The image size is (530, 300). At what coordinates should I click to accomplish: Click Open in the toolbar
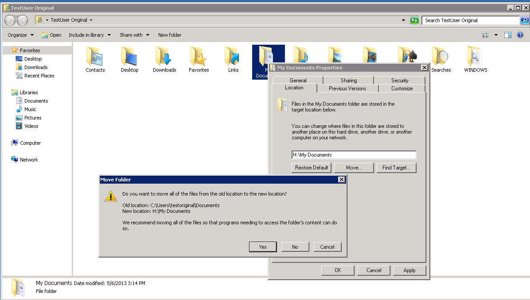[51, 35]
